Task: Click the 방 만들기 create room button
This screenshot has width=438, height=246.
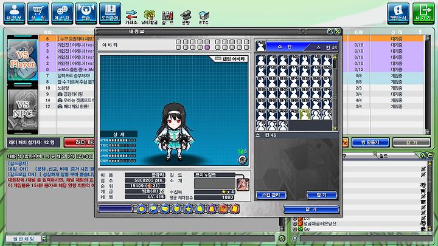Action: click(370, 143)
